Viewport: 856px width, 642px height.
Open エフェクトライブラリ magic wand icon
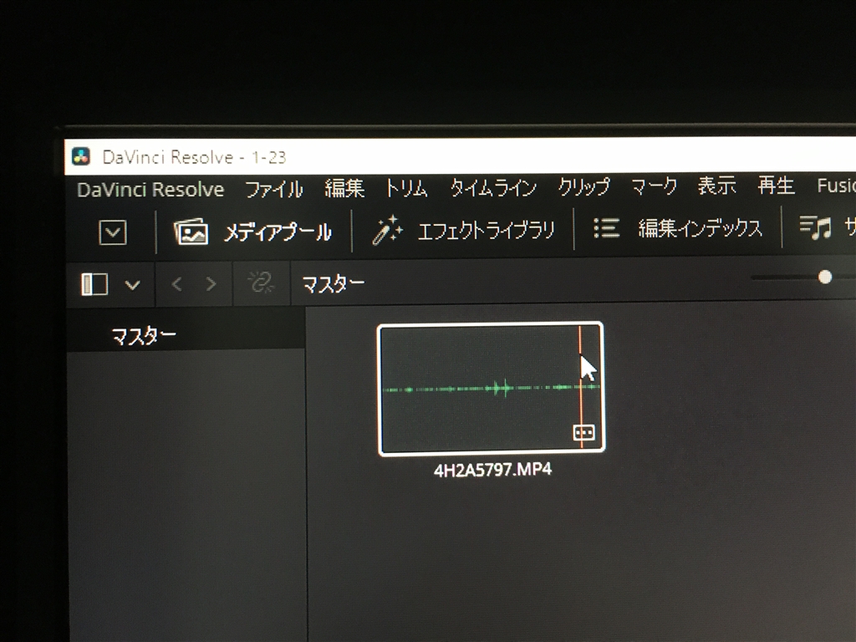tap(387, 230)
